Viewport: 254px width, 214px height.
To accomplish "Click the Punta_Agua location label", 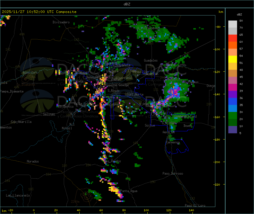I will [x=129, y=191].
